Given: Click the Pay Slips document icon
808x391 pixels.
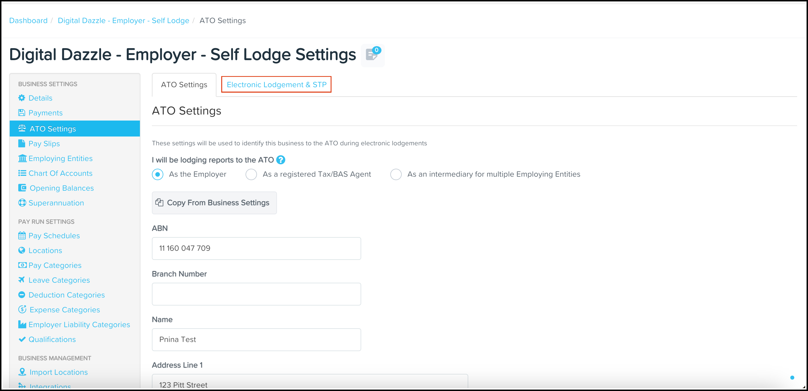Looking at the screenshot, I should pyautogui.click(x=22, y=143).
